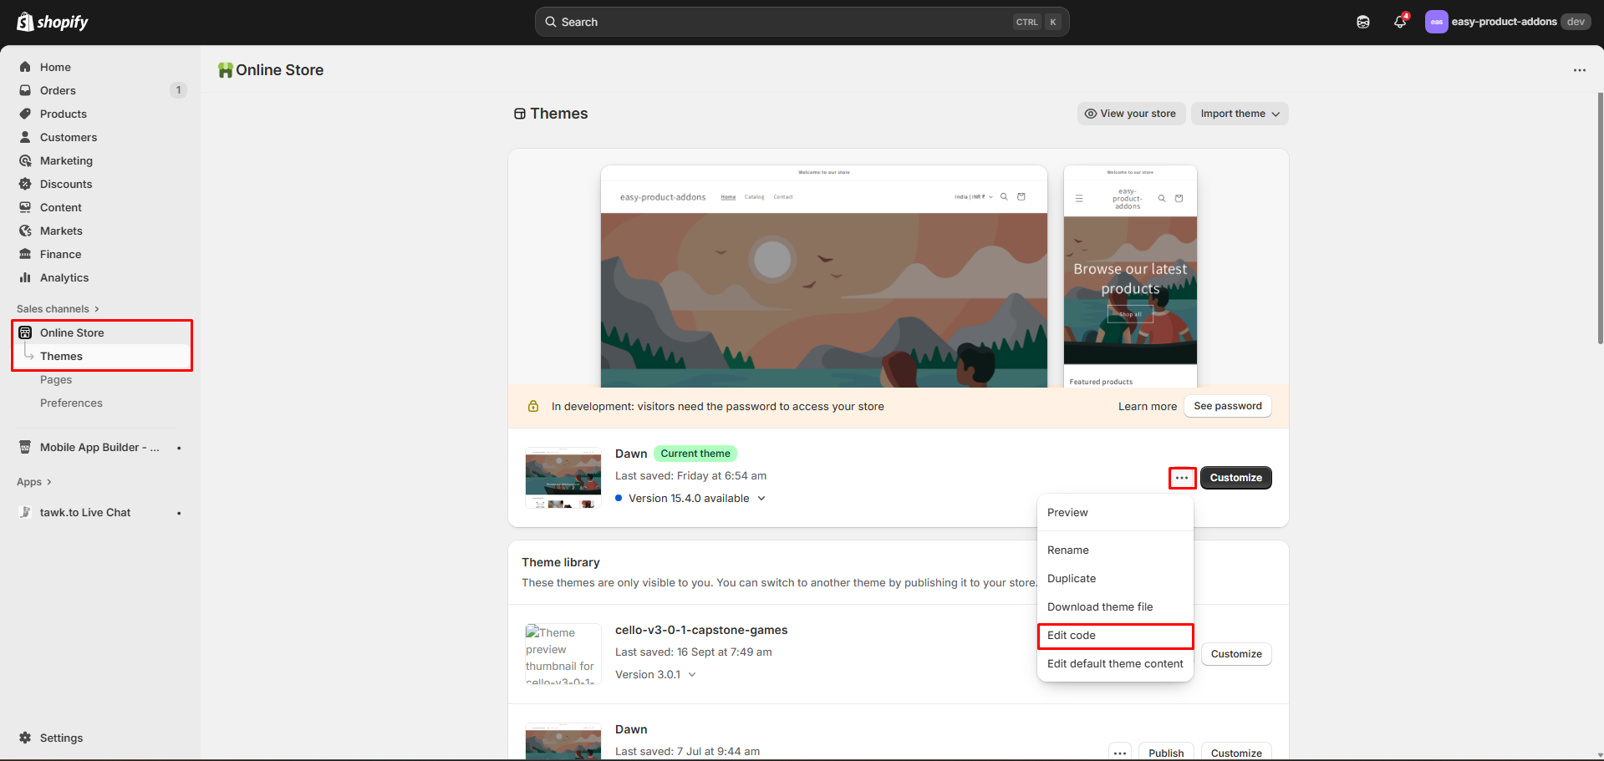Select Download theme file menu option

tap(1100, 607)
